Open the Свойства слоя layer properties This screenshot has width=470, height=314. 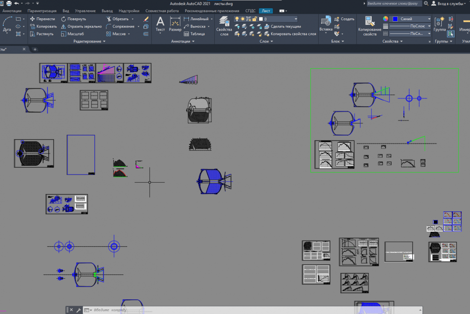pos(224,26)
